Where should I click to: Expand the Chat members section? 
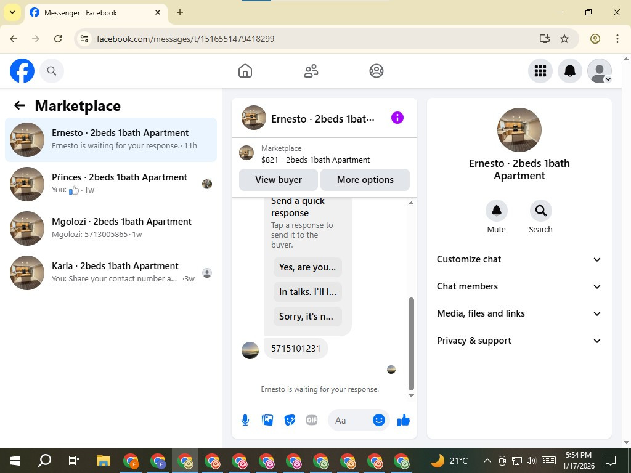pyautogui.click(x=519, y=286)
